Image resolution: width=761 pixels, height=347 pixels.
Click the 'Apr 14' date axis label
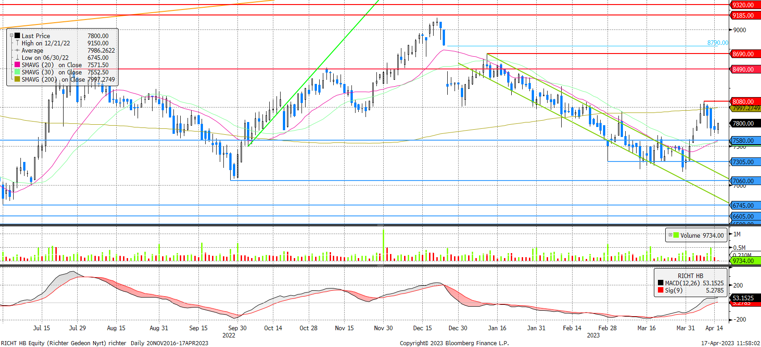coord(714,328)
